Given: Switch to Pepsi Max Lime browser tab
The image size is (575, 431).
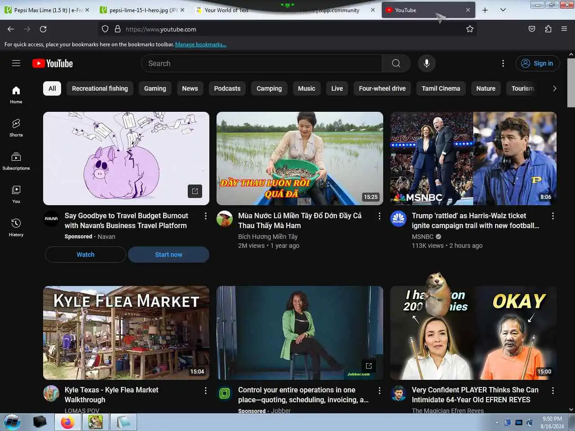Looking at the screenshot, I should (46, 10).
